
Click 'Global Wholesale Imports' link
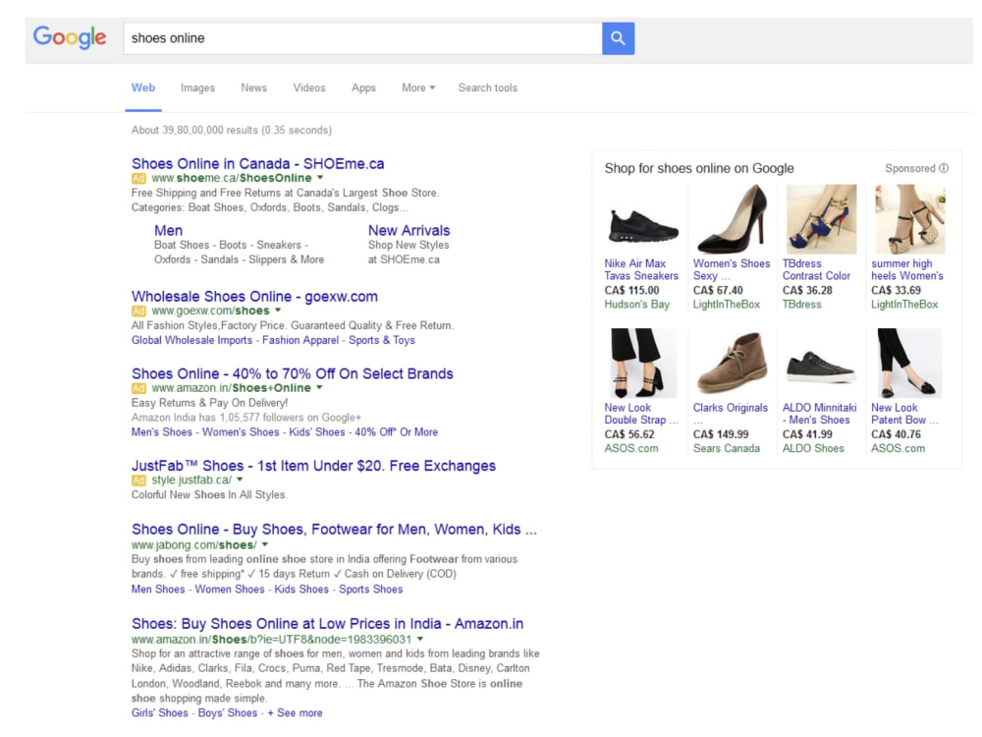click(x=191, y=340)
